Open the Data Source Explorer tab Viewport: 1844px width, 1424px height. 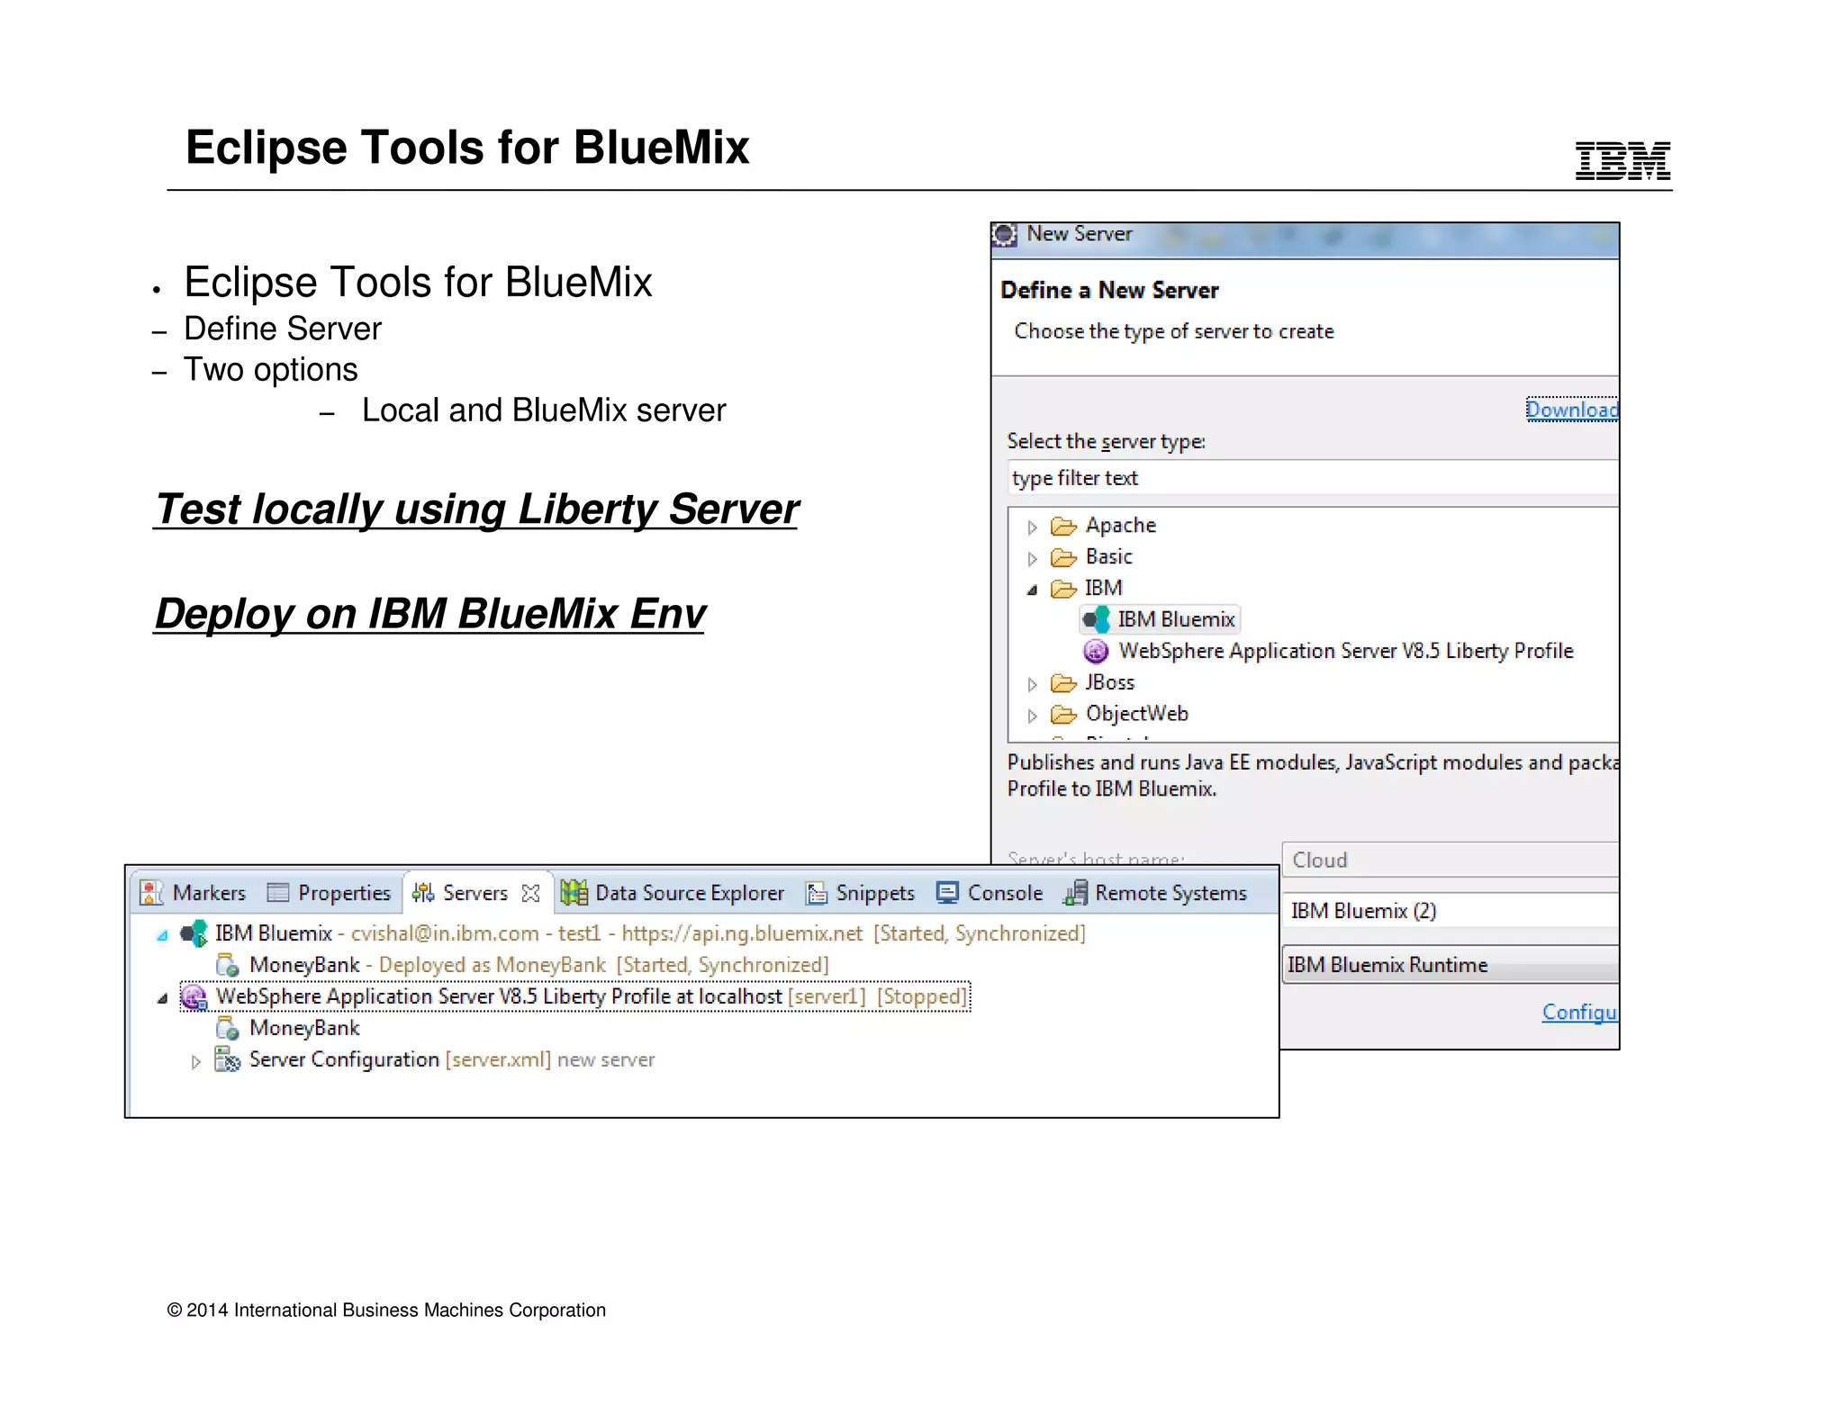673,893
